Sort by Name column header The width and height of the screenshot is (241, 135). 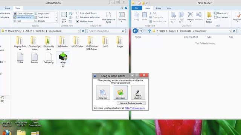point(138,37)
